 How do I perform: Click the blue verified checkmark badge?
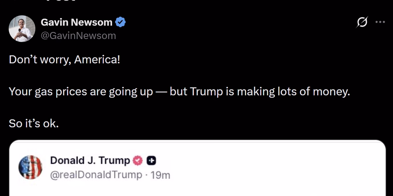click(x=120, y=22)
